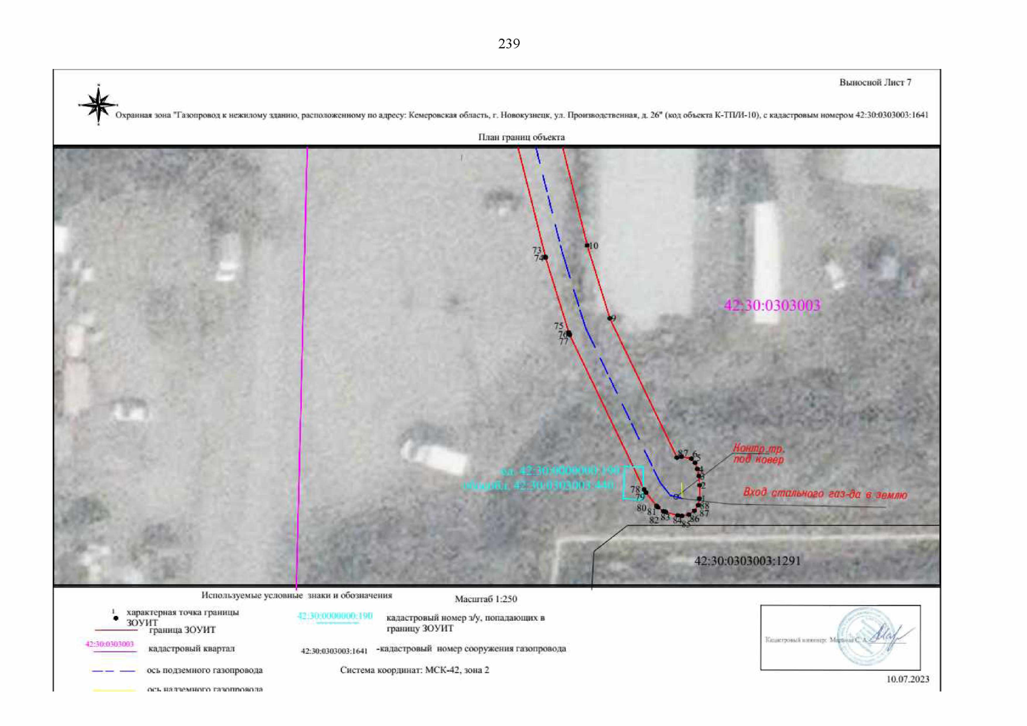The image size is (1027, 726).
Task: Click the 'Выносной Лист 7' sheet label
Action: [874, 82]
